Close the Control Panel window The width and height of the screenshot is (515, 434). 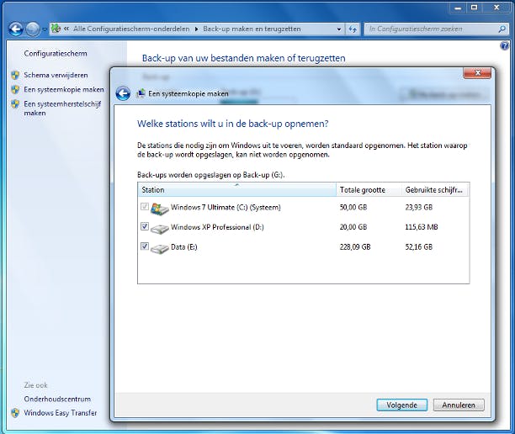coord(496,8)
